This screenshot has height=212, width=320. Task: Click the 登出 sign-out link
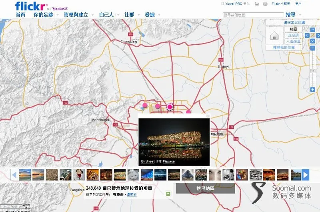click(298, 4)
